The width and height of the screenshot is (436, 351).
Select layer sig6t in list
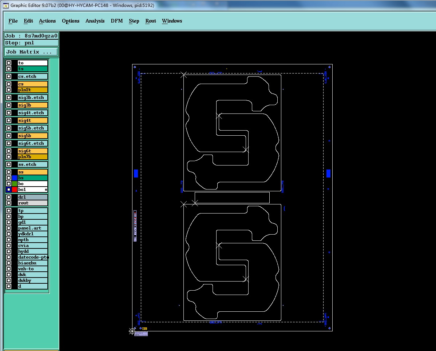pos(32,151)
